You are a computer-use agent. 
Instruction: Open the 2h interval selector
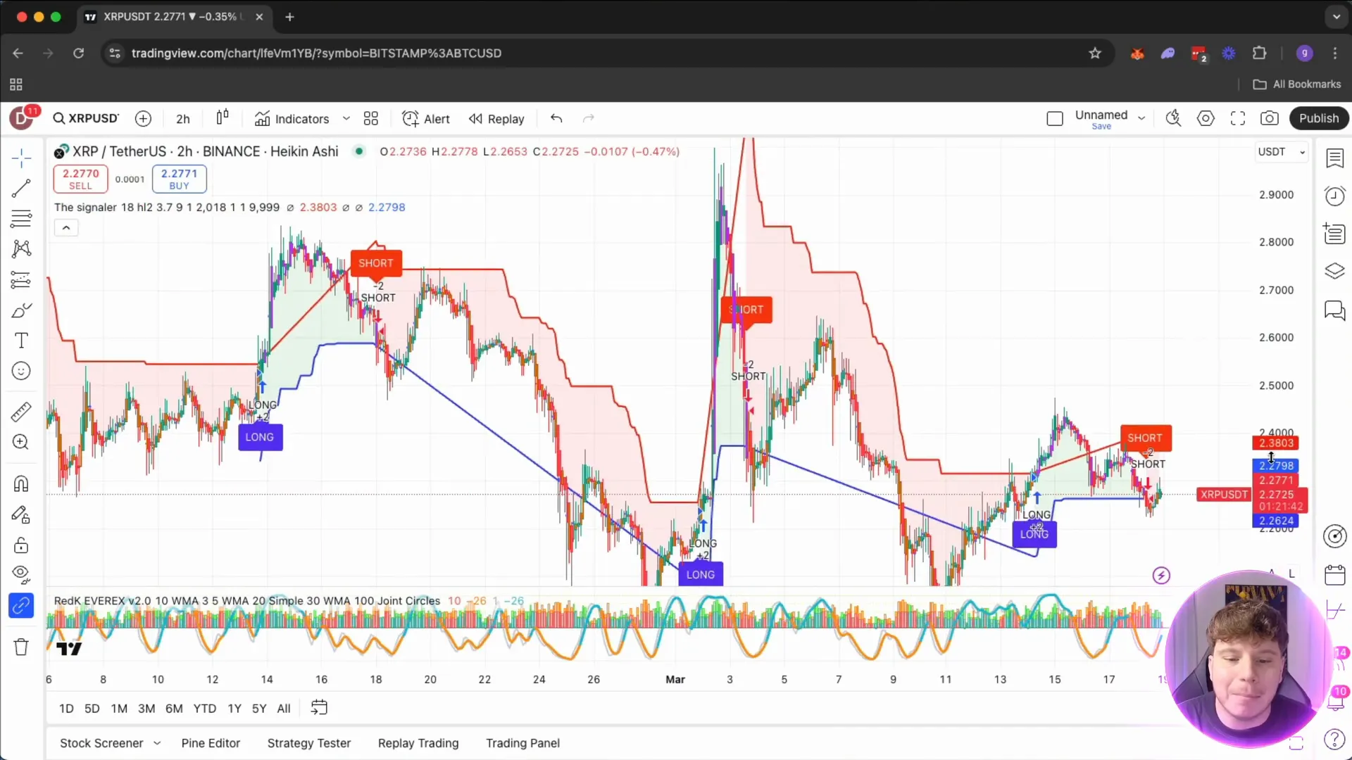pos(183,119)
